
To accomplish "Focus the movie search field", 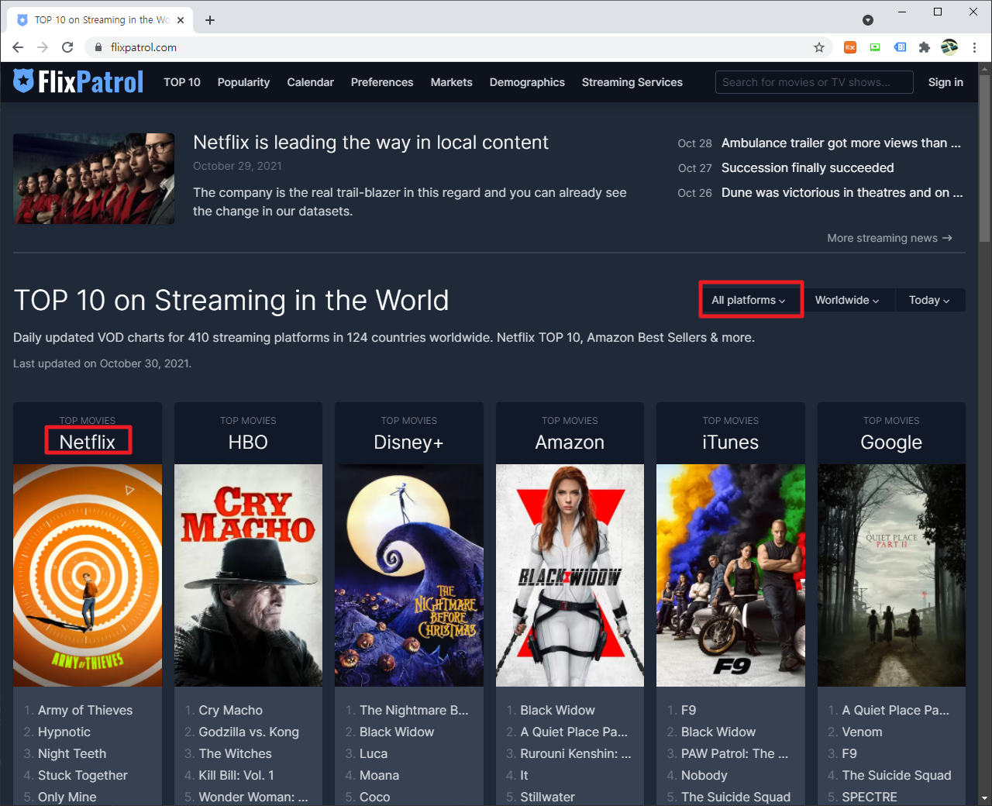I will point(814,82).
